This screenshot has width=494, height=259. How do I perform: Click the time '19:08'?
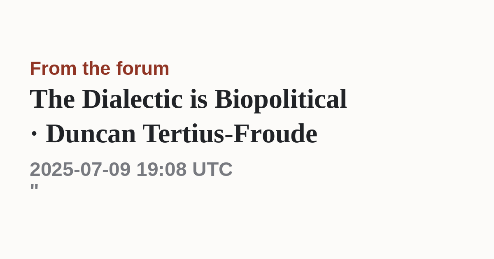point(161,169)
